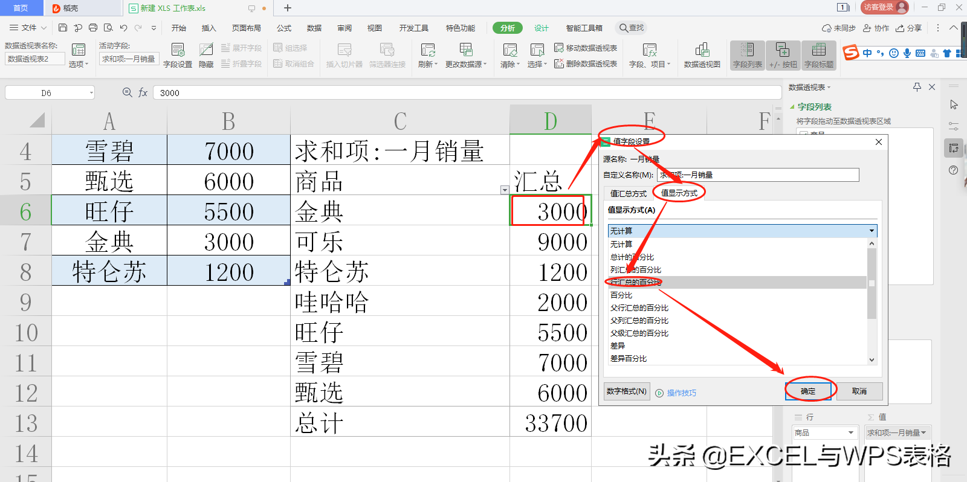Screen dimensions: 967x482
Task: Click 更改数据源 change data source
Action: point(465,56)
